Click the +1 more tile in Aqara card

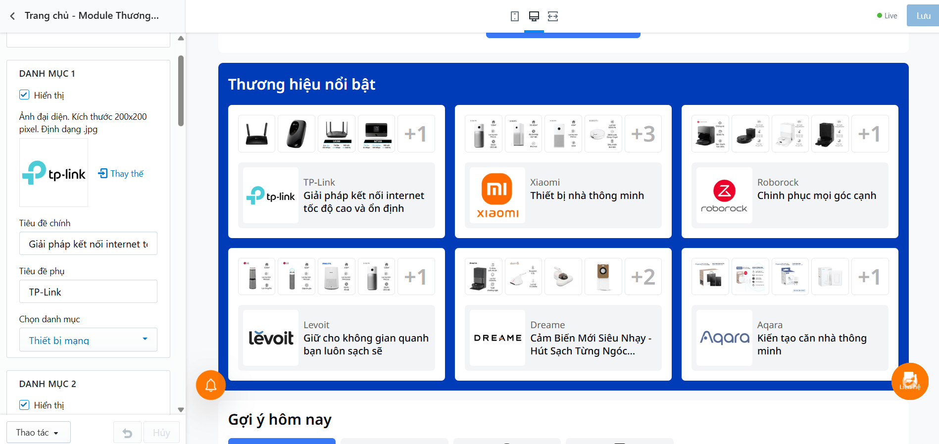[870, 277]
